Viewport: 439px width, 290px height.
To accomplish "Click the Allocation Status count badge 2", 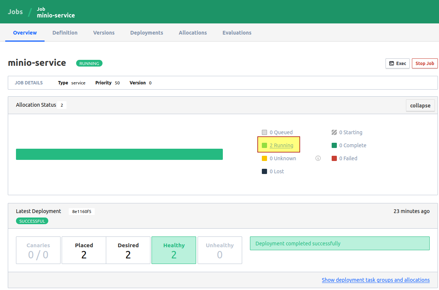I will tap(62, 105).
